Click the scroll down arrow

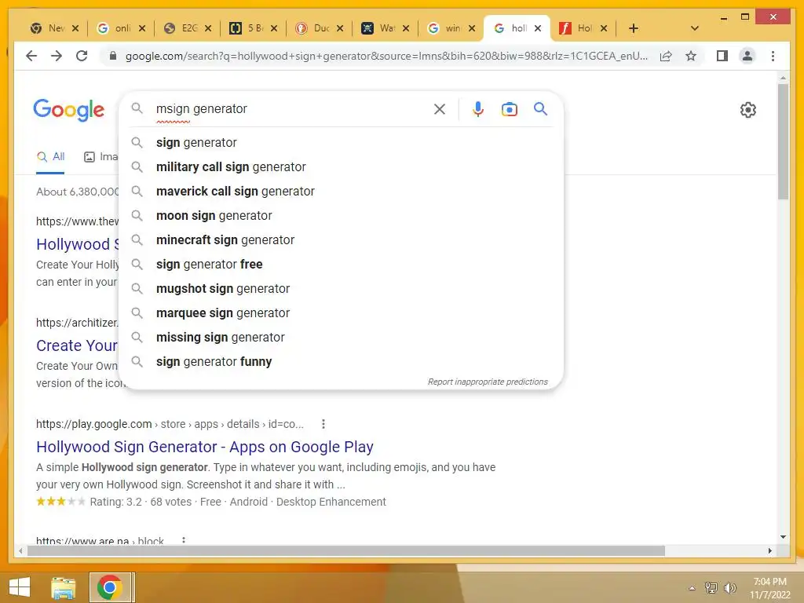[783, 537]
